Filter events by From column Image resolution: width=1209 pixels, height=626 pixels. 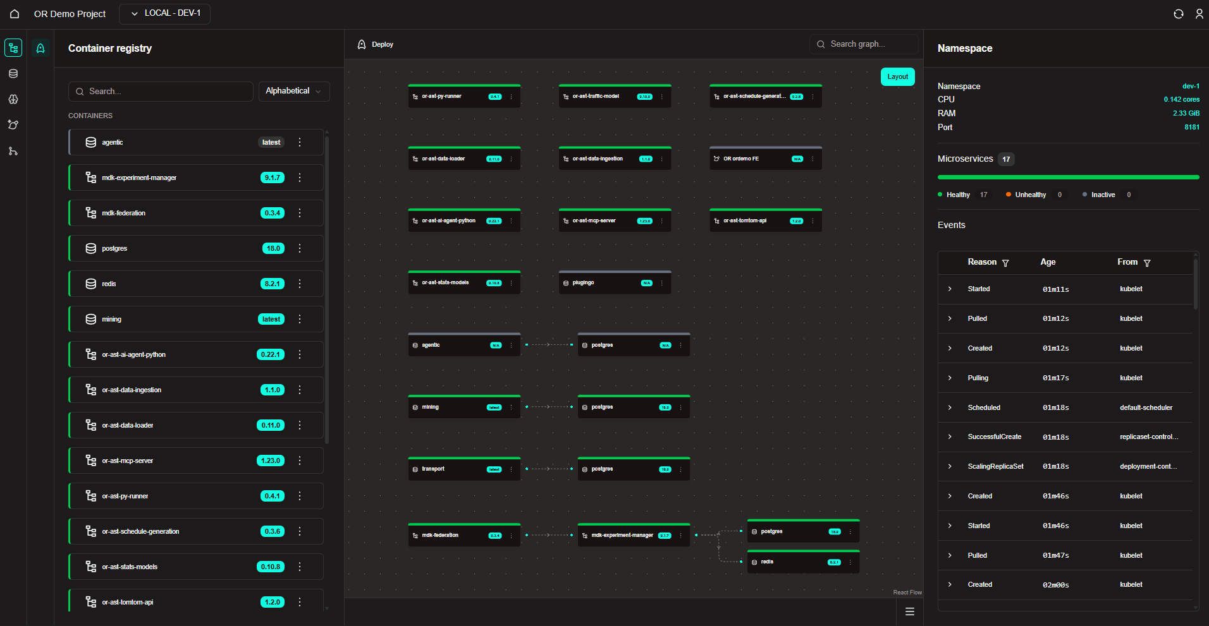click(1147, 263)
